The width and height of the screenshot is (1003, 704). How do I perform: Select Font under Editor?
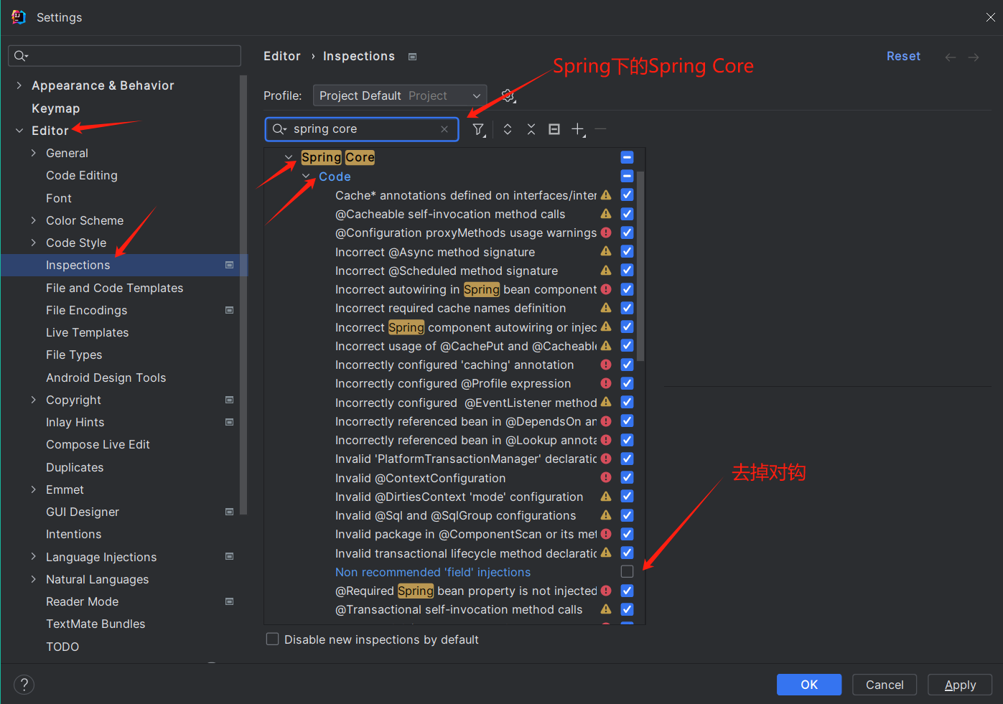[x=59, y=198]
